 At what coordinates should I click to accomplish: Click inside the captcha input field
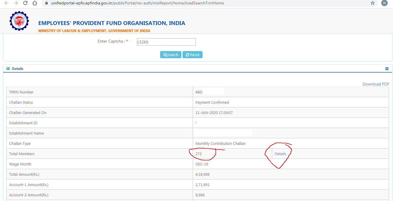pyautogui.click(x=166, y=42)
